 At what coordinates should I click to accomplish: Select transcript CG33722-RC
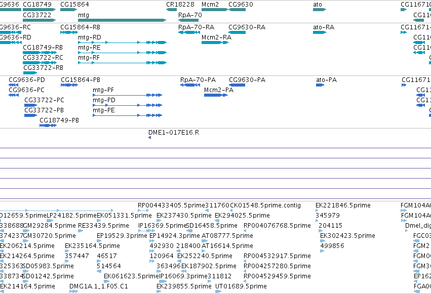40,63
